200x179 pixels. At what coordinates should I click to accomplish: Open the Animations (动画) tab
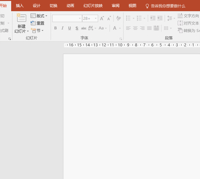[70, 6]
